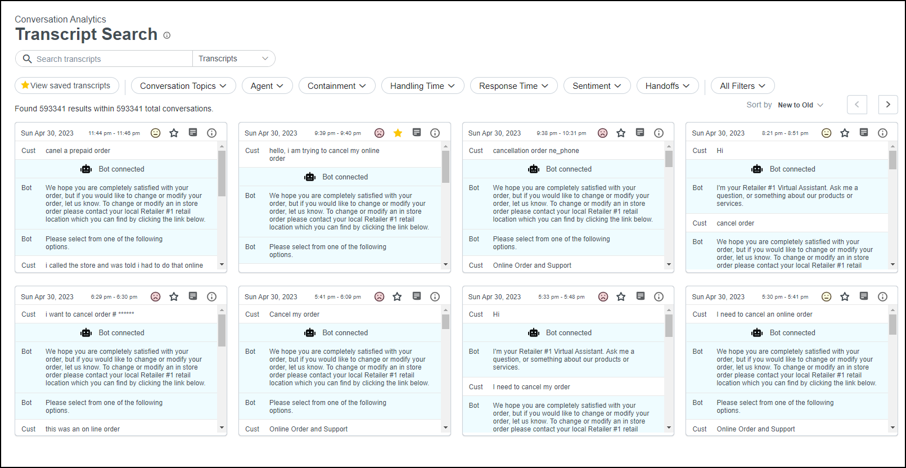Click negative sentiment face on 9:39 pm transcript
Viewport: 906px width, 468px height.
tap(380, 133)
